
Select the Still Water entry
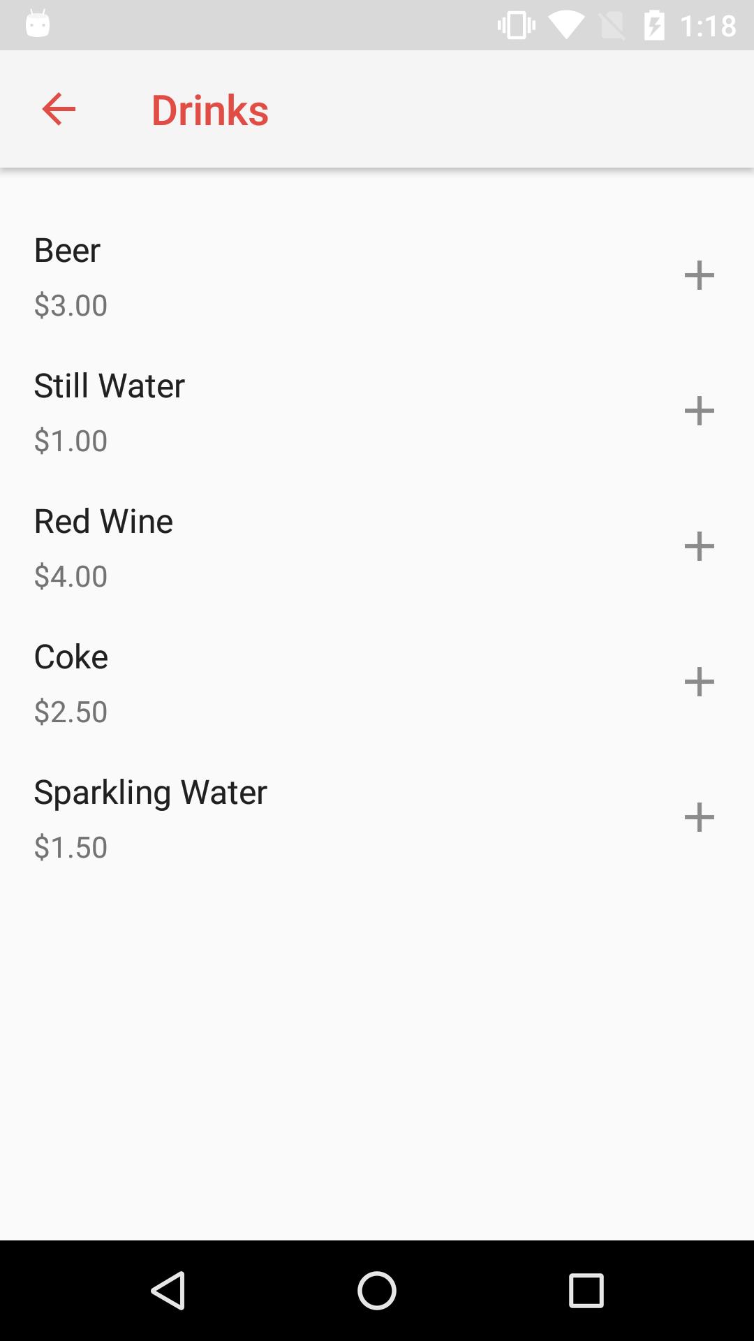pos(110,386)
